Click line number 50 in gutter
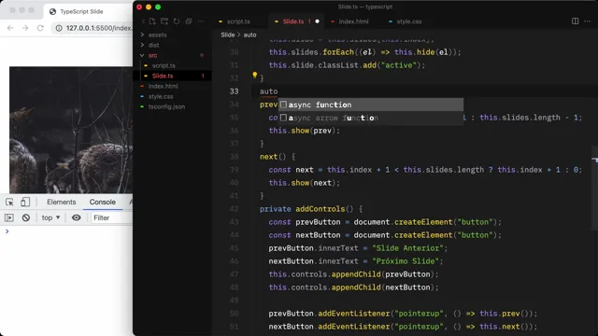598x336 pixels. tap(234, 314)
